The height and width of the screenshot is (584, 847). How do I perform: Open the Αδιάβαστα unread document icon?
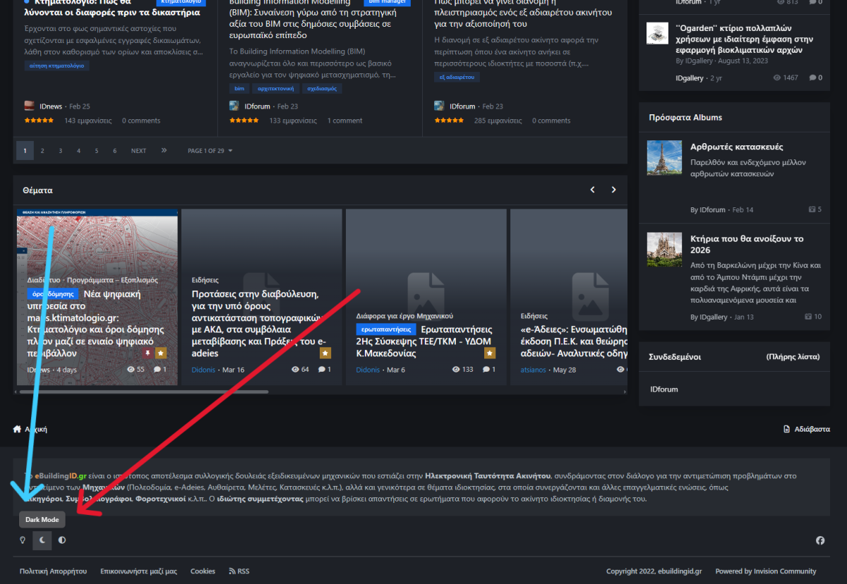coord(787,429)
